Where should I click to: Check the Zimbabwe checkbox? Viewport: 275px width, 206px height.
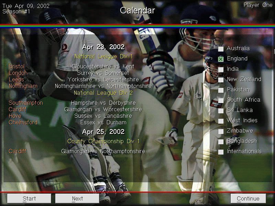click(221, 131)
